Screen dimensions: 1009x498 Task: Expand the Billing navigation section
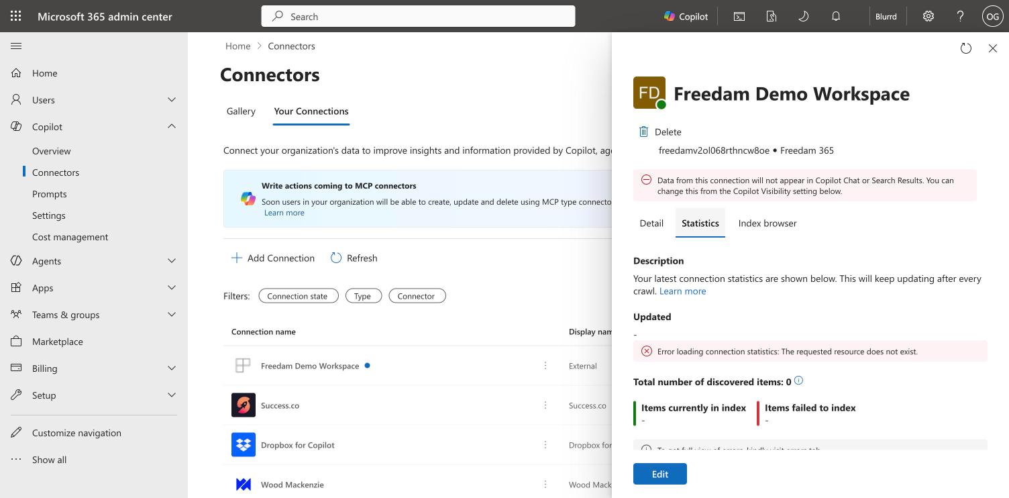tap(172, 368)
